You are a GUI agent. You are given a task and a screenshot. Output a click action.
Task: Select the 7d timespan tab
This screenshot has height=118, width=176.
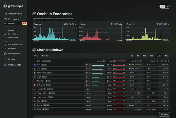point(138,56)
